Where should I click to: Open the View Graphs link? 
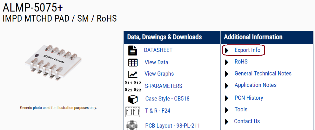coord(159,74)
